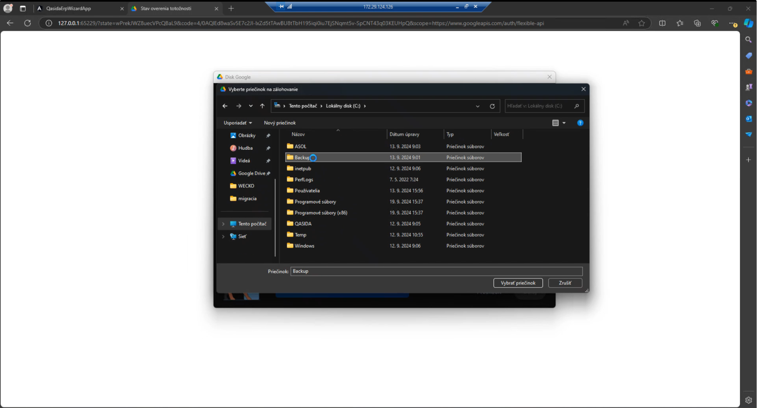This screenshot has width=757, height=408.
Task: Open the Copilot icon in browser
Action: pos(749,23)
